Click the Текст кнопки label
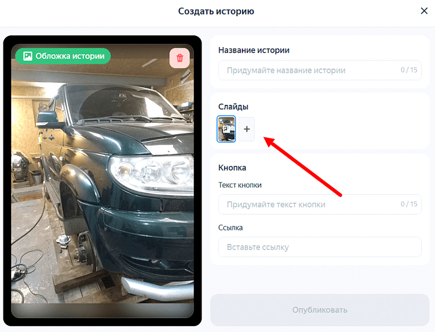This screenshot has width=435, height=332. 240,185
